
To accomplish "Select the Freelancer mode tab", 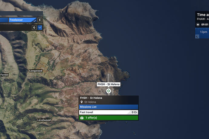I will pos(23,20).
